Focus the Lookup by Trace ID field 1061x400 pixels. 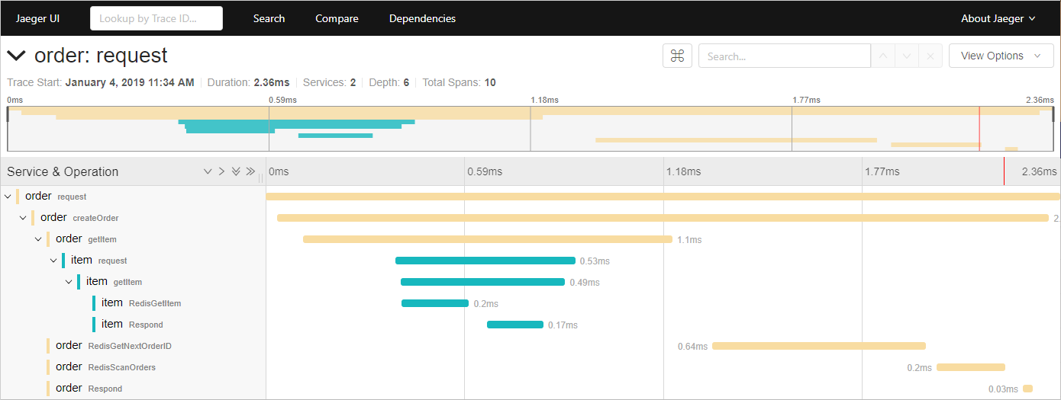156,18
